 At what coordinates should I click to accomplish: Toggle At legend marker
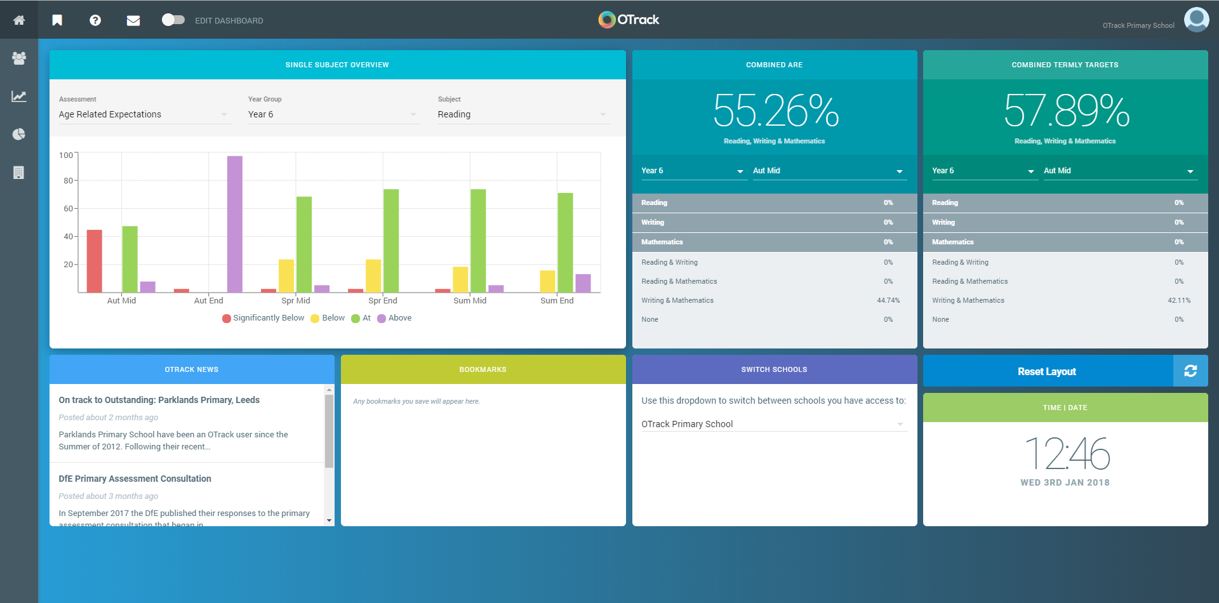356,319
